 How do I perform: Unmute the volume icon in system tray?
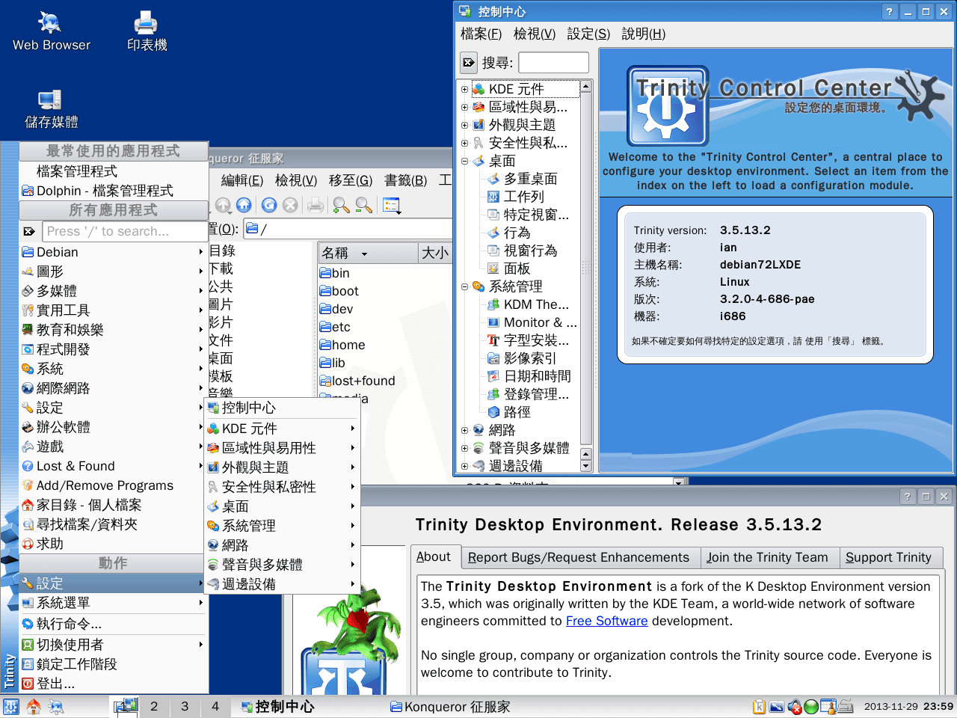[793, 706]
